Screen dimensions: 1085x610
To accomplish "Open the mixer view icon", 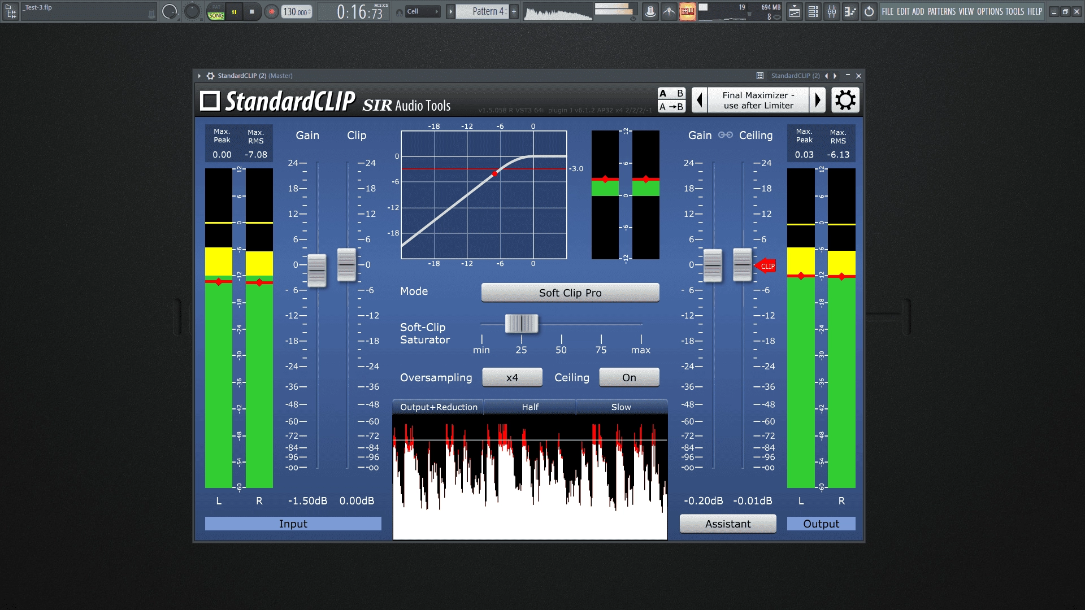I will click(832, 11).
